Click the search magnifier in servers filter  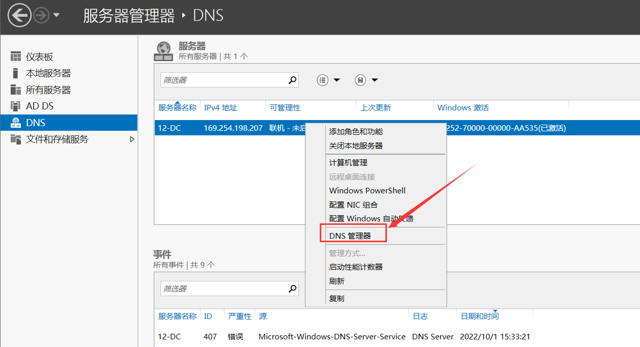(293, 80)
